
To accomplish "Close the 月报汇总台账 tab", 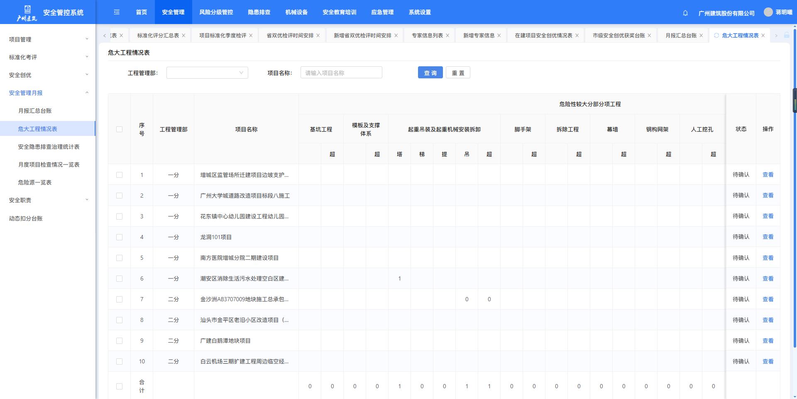I will coord(701,36).
